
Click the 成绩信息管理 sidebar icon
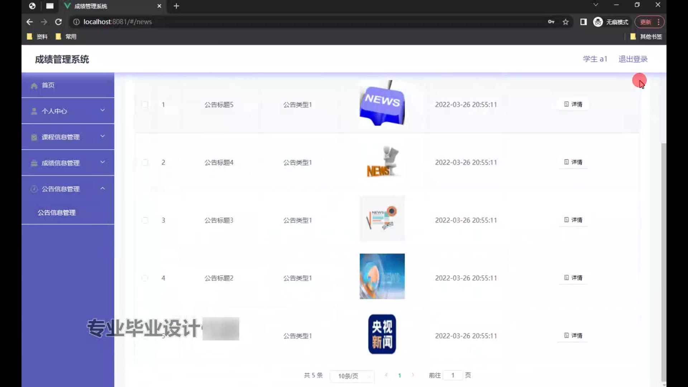point(34,163)
